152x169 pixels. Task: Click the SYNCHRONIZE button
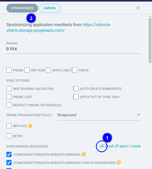(x=22, y=8)
